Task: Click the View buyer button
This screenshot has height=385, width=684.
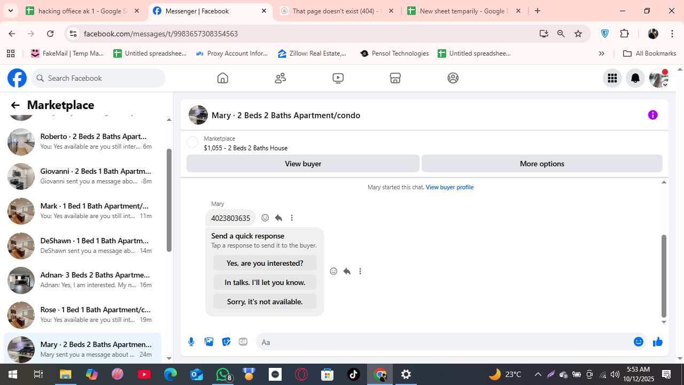Action: pyautogui.click(x=303, y=164)
